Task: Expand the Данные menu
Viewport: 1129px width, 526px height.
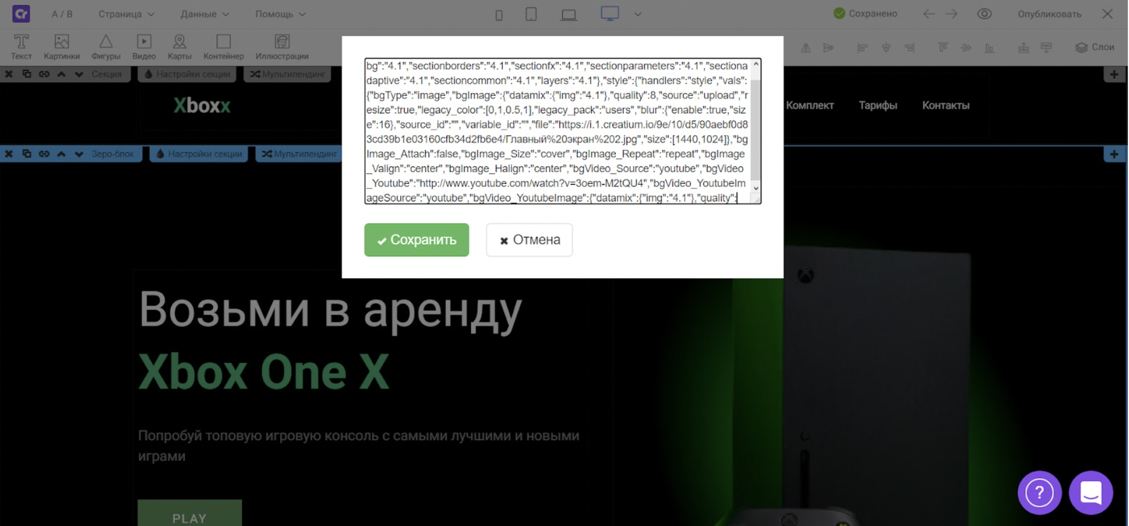Action: pos(205,14)
